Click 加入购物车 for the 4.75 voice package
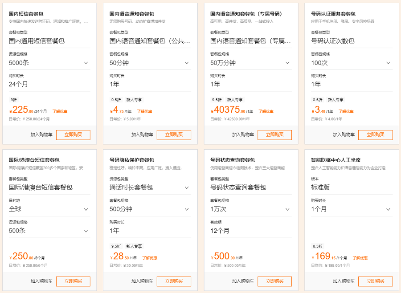Viewport: 401px width, 293px height. coord(142,135)
